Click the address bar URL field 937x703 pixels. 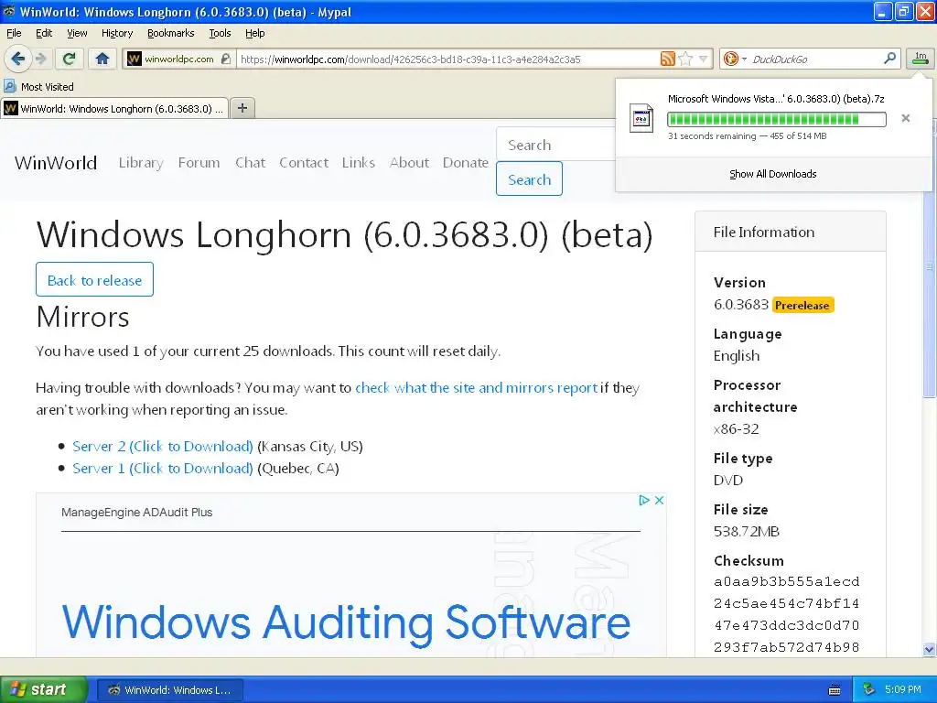click(448, 59)
